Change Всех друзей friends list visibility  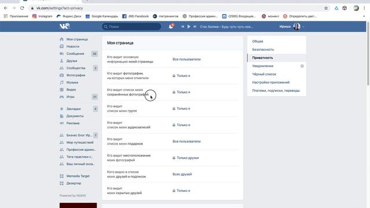point(182,174)
